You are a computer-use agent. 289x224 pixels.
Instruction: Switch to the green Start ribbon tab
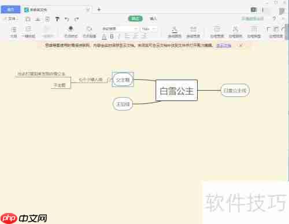pyautogui.click(x=135, y=18)
